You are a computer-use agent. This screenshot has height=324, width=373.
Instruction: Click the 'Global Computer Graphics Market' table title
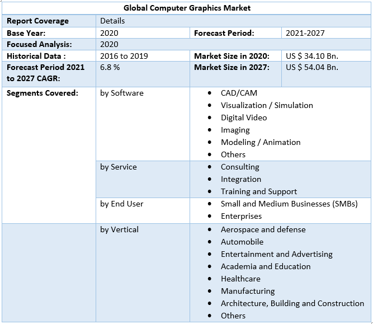[187, 8]
